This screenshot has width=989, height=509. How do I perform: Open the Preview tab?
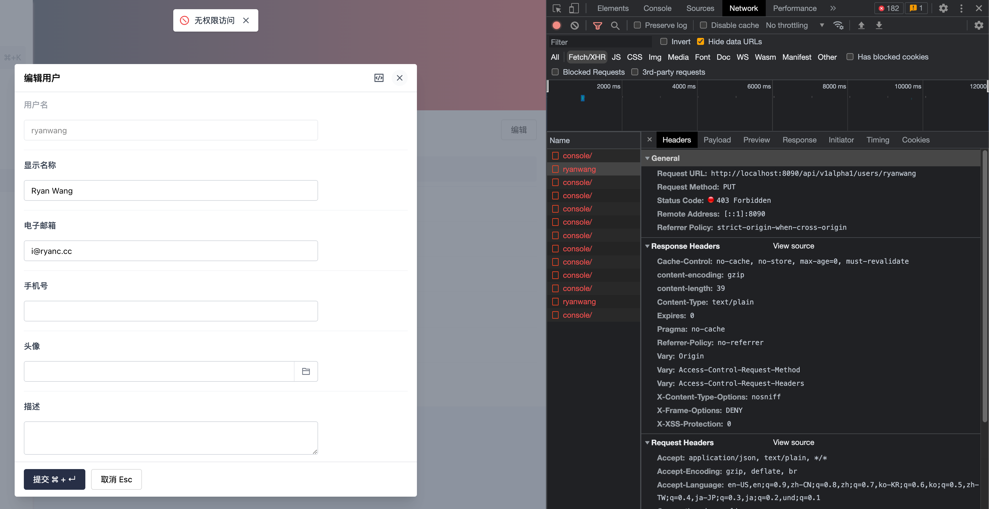pyautogui.click(x=756, y=140)
